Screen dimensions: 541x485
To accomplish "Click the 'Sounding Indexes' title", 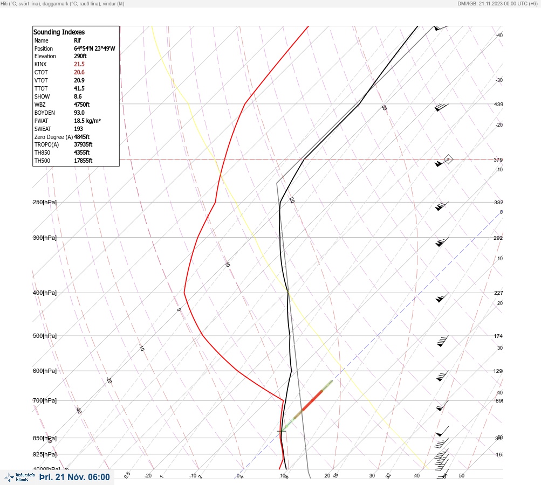I will (59, 32).
